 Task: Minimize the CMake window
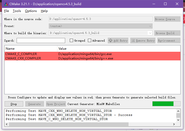click(x=154, y=4)
